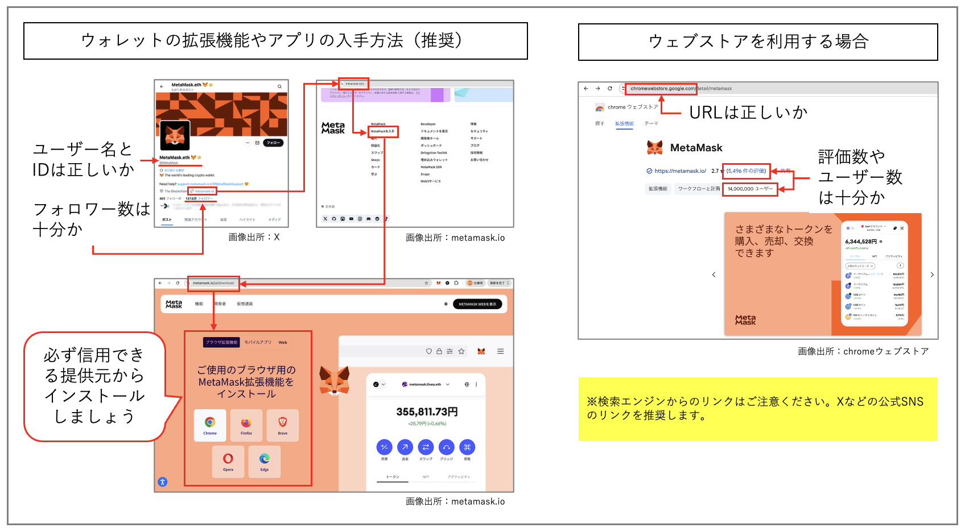
Task: Click bookmark star in download page address bar
Action: pyautogui.click(x=426, y=283)
